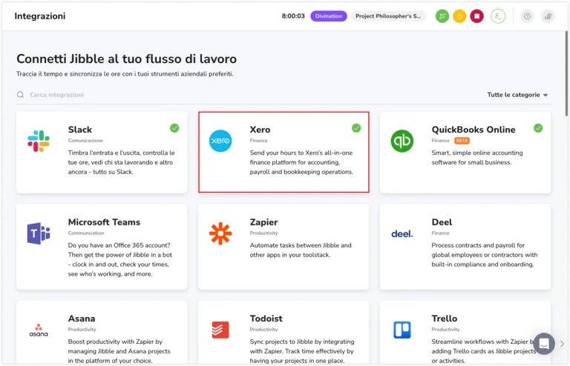Click the Deel description "Process contracts and payroll"
Image resolution: width=570 pixels, height=366 pixels.
click(x=484, y=255)
